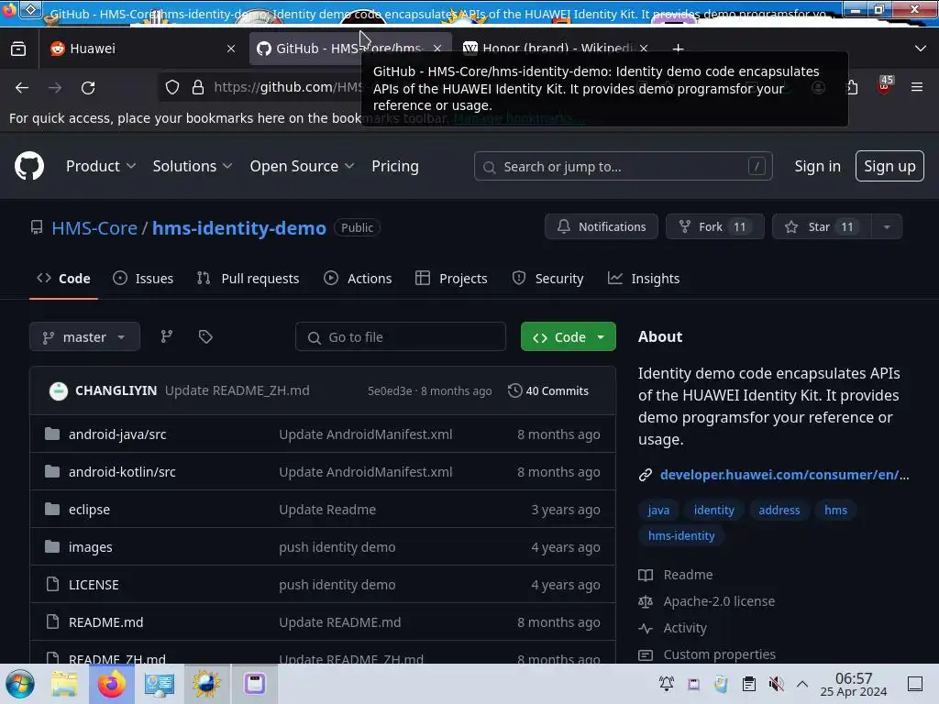Open developer.huawei.com link in About
939x704 pixels.
point(784,475)
